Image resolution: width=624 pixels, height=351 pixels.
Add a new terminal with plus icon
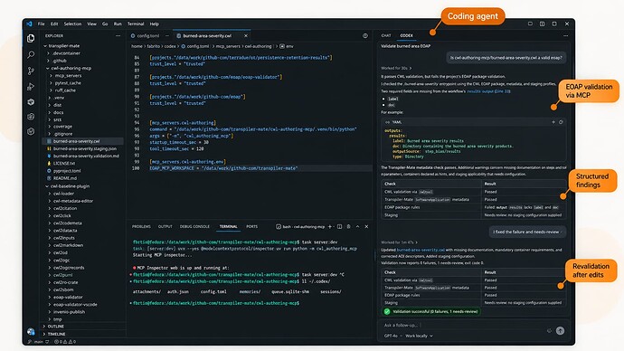329,227
